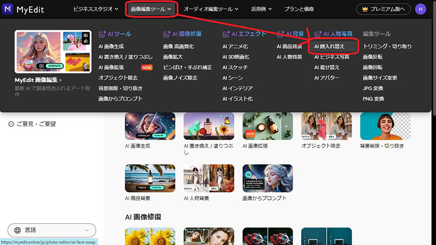Open the AI 画像拡張 card thumbnail

pyautogui.click(x=268, y=126)
